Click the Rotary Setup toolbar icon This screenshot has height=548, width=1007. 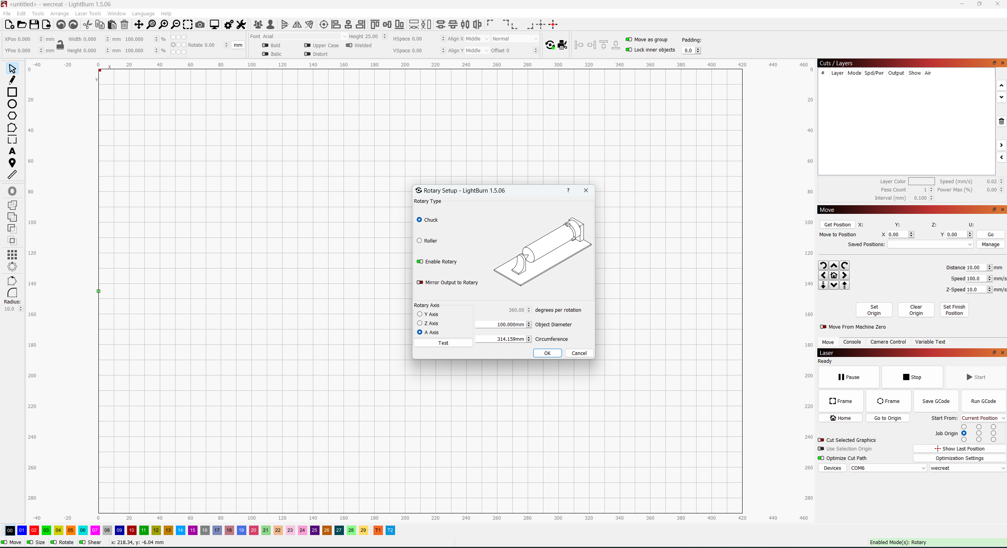click(x=550, y=45)
